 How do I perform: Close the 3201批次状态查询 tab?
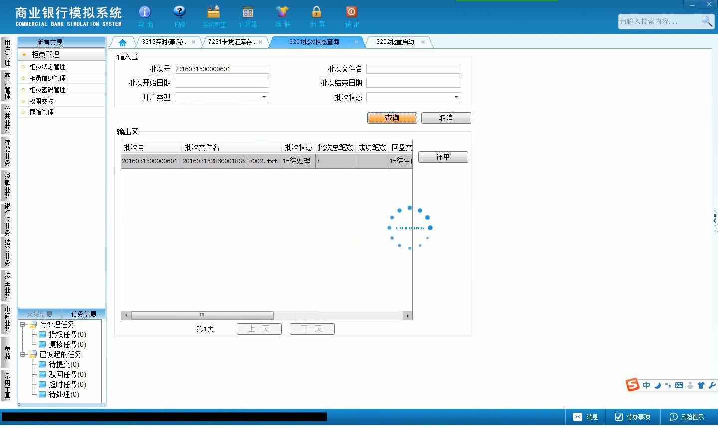[356, 42]
